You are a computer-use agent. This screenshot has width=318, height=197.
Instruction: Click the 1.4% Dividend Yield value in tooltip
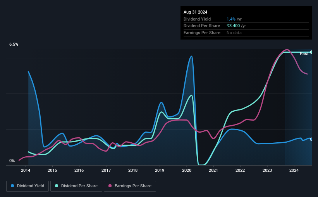tap(231, 19)
